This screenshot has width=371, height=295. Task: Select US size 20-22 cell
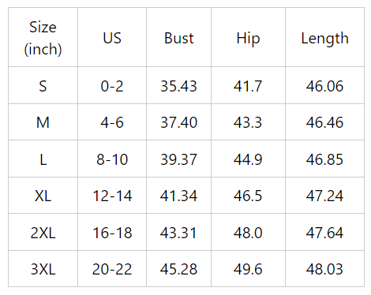[x=112, y=269]
